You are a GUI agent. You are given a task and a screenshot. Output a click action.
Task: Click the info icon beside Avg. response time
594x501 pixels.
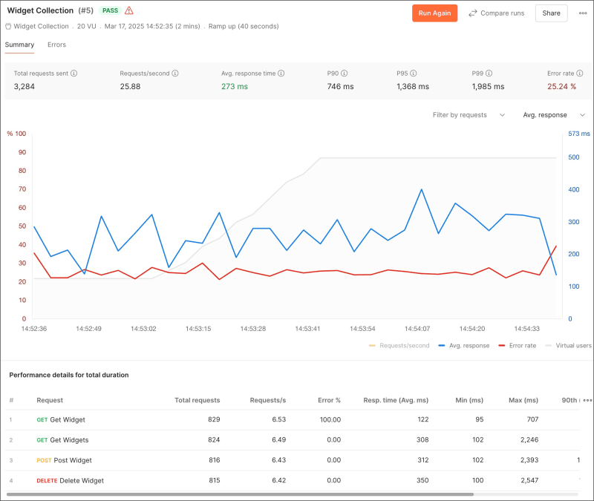[280, 73]
